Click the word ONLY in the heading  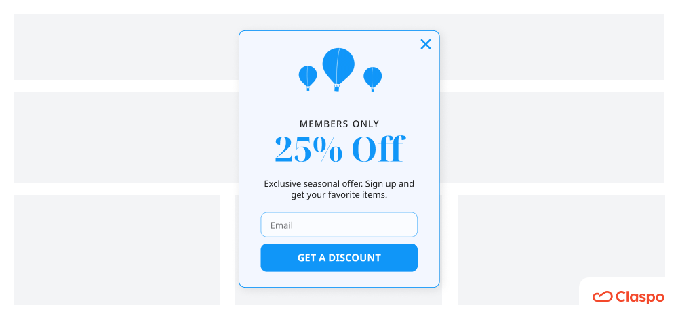[x=366, y=124]
